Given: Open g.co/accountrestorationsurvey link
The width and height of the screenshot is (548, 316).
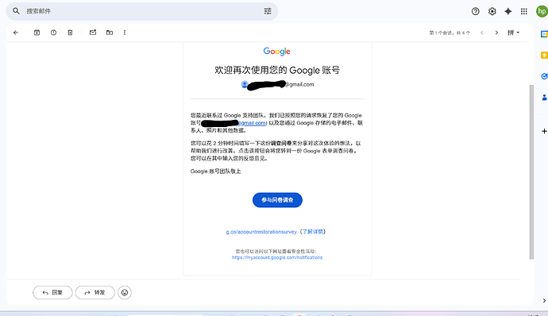Looking at the screenshot, I should [261, 232].
